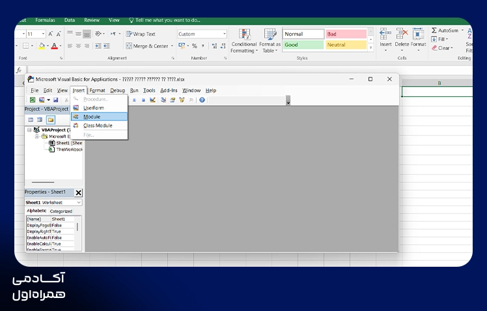Image resolution: width=487 pixels, height=311 pixels.
Task: Save the VBA project with disk icon
Action: [55, 100]
